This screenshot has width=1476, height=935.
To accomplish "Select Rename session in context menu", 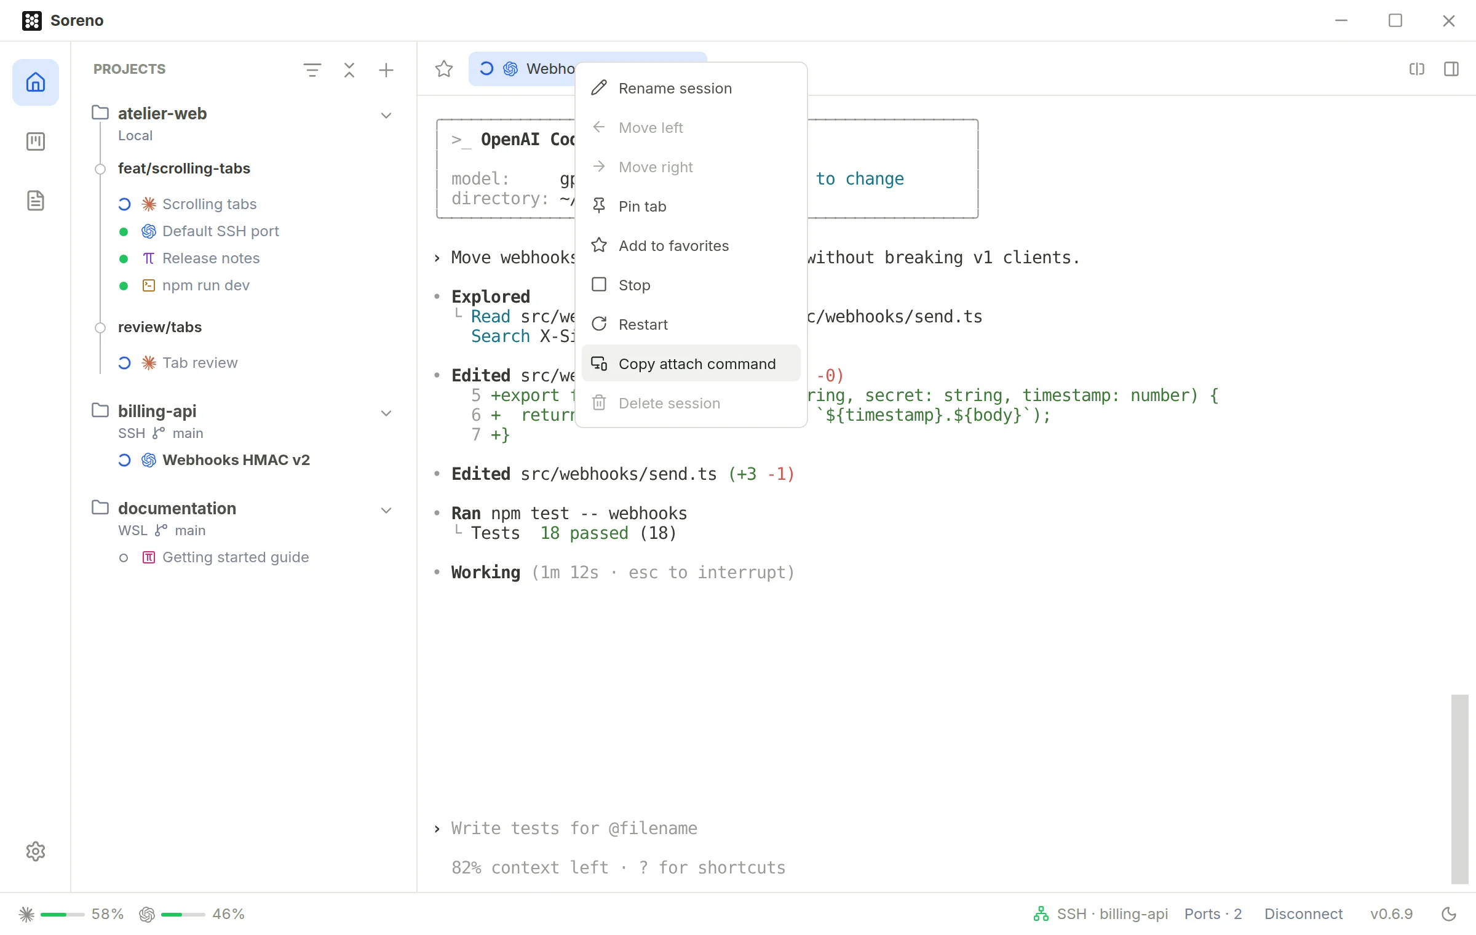I will (691, 89).
